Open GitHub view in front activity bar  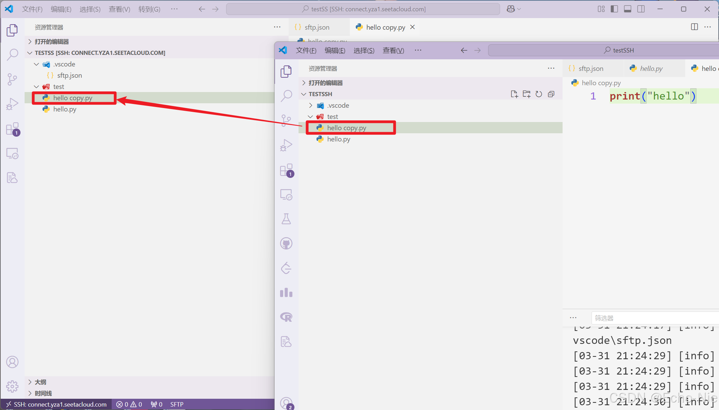(286, 243)
